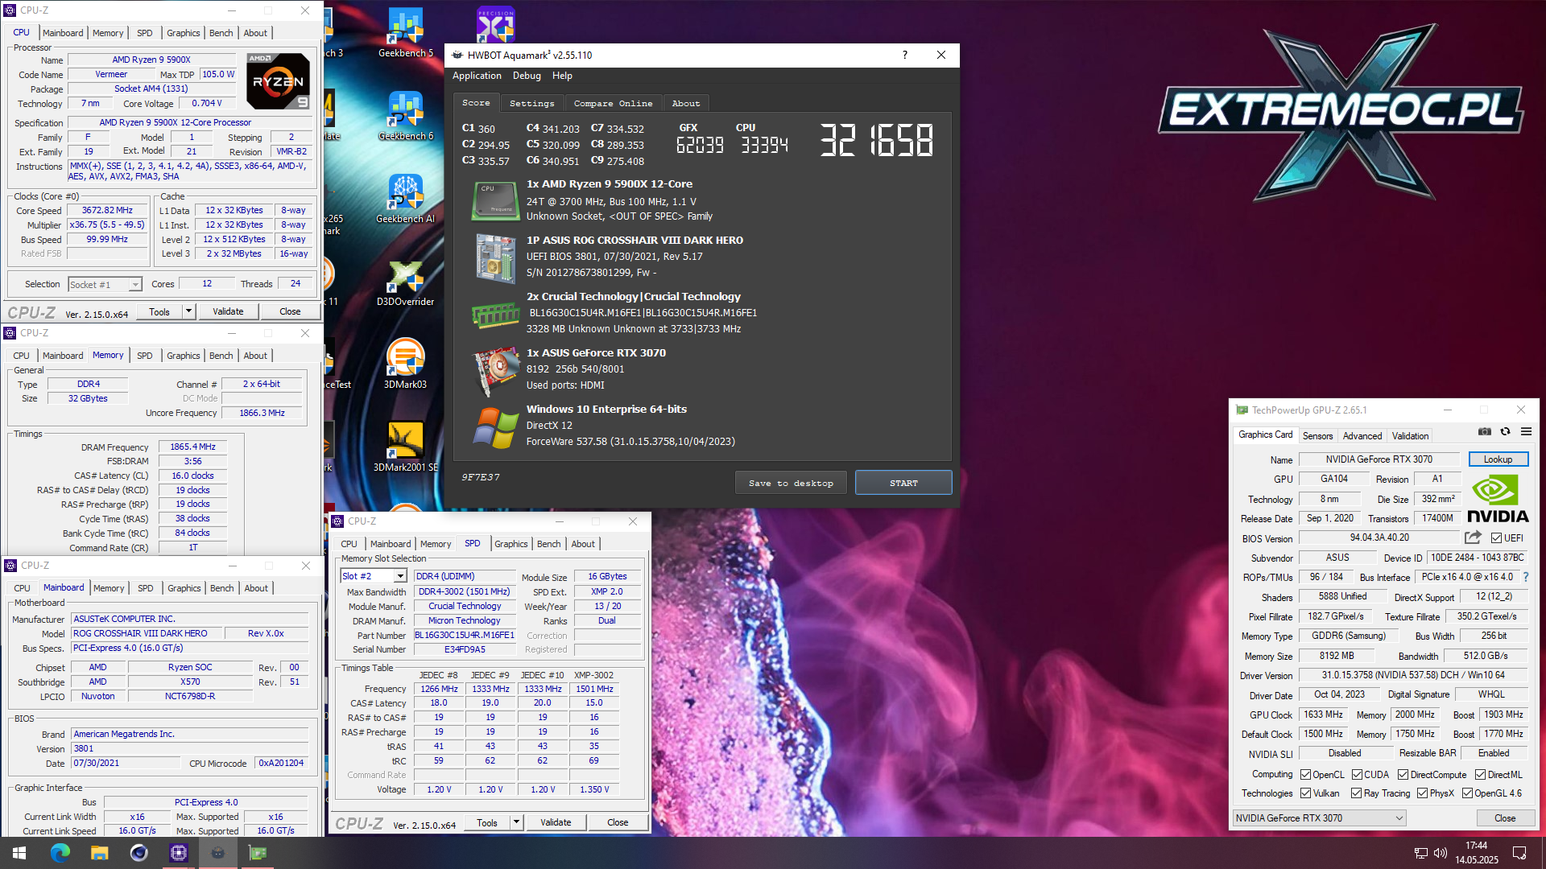The image size is (1546, 869).
Task: Click the CPU-Z taskbar icon
Action: [178, 853]
